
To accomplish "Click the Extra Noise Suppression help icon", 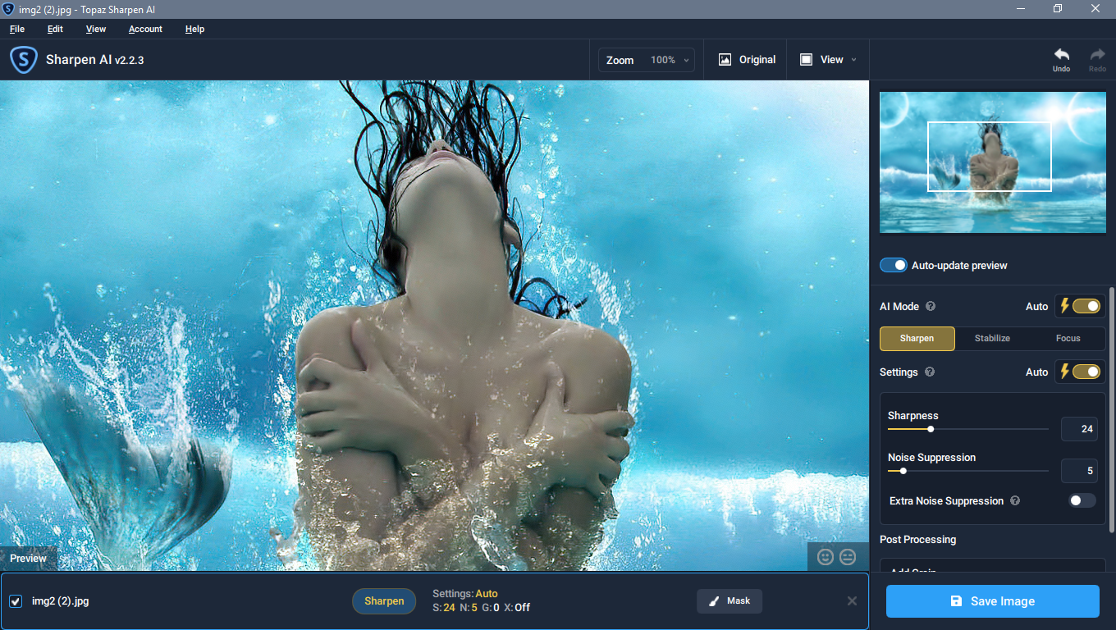I will 1015,500.
